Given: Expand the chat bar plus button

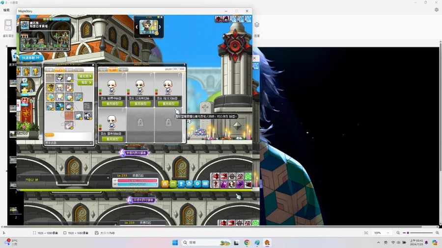Looking at the screenshot, I should [108, 178].
